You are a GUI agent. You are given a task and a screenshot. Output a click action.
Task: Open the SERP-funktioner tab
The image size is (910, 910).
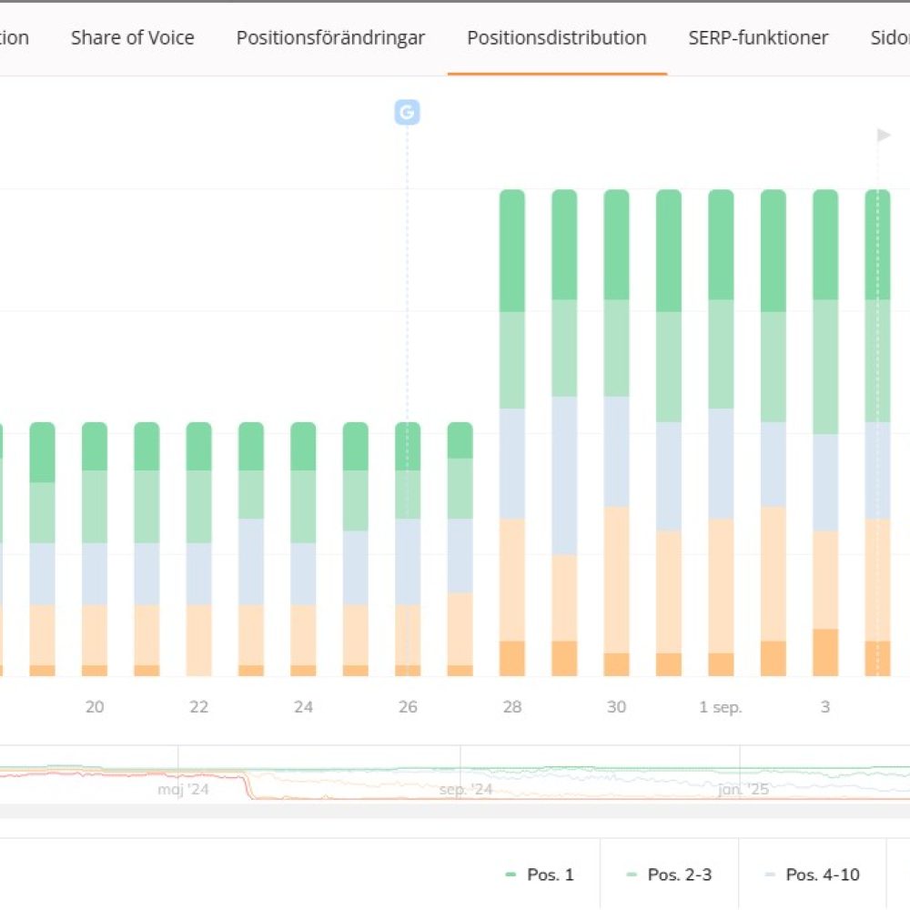pyautogui.click(x=758, y=38)
